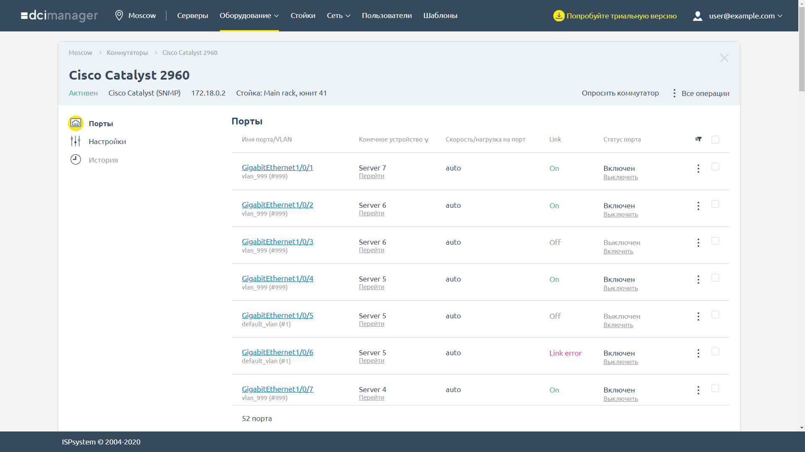The image size is (805, 452).
Task: Click the Активен status label
Action: pos(83,93)
